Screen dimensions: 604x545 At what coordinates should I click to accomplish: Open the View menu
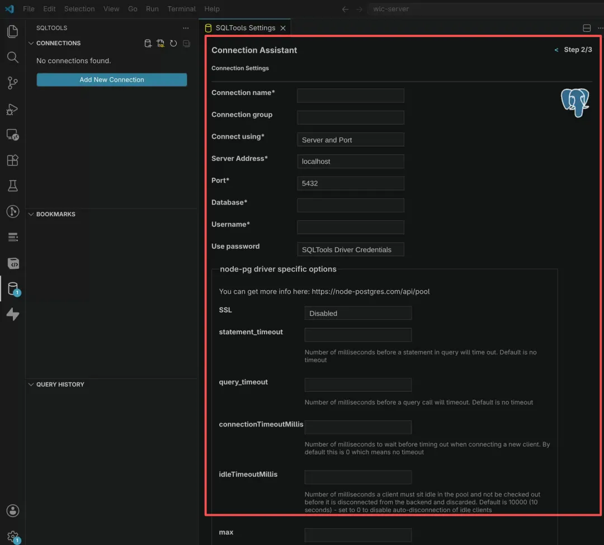[111, 9]
